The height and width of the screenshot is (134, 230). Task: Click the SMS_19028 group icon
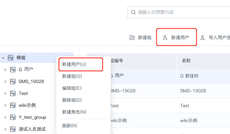pyautogui.click(x=13, y=82)
